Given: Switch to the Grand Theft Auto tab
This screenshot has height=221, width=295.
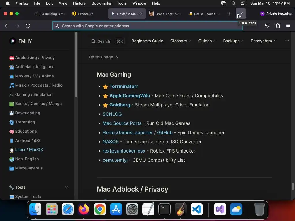Looking at the screenshot, I should tap(165, 14).
